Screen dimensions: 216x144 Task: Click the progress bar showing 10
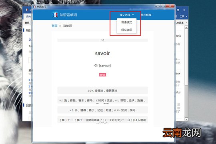coord(102,40)
